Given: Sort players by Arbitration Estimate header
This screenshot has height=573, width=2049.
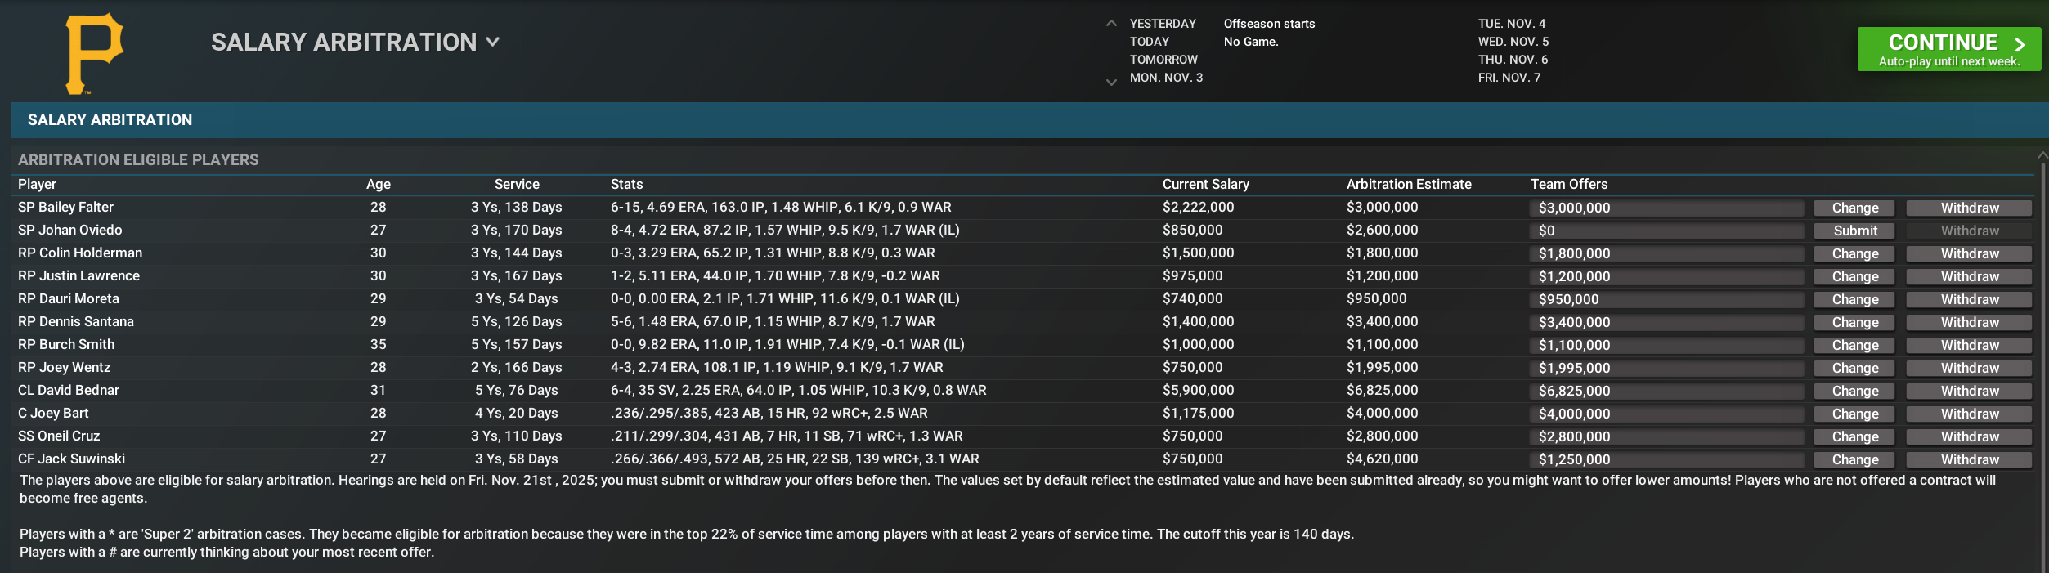Looking at the screenshot, I should [1408, 185].
